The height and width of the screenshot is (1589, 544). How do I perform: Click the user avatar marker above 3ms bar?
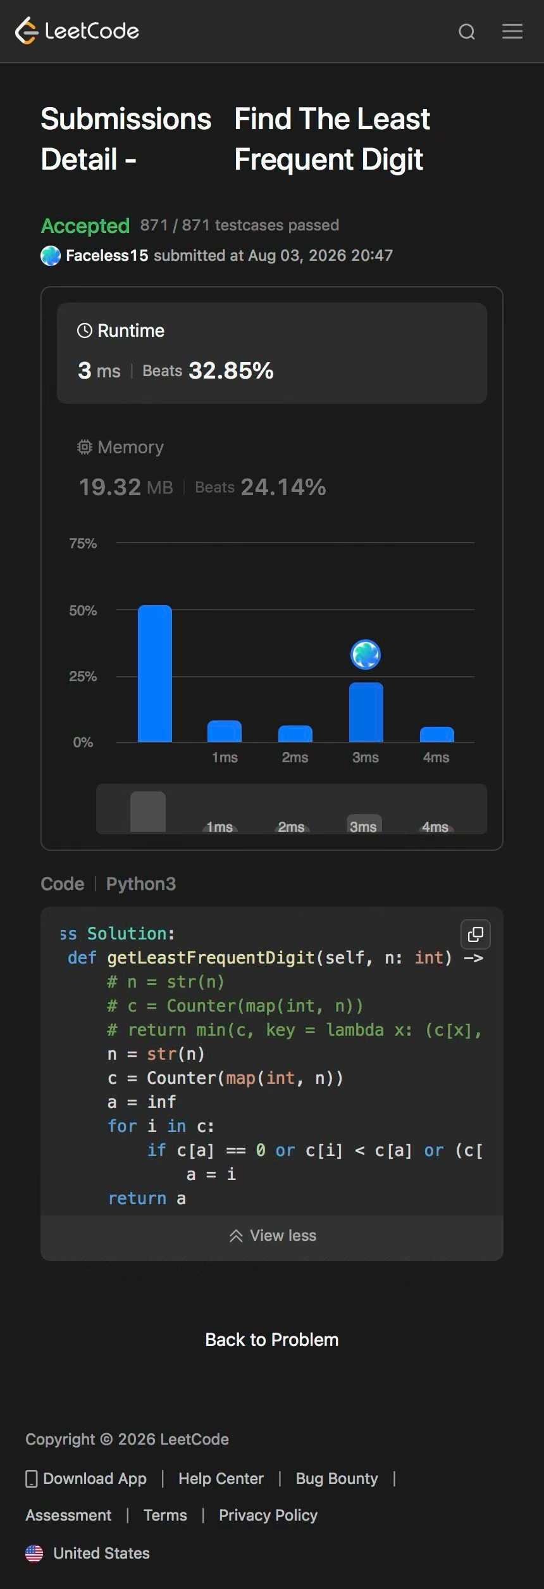coord(366,655)
